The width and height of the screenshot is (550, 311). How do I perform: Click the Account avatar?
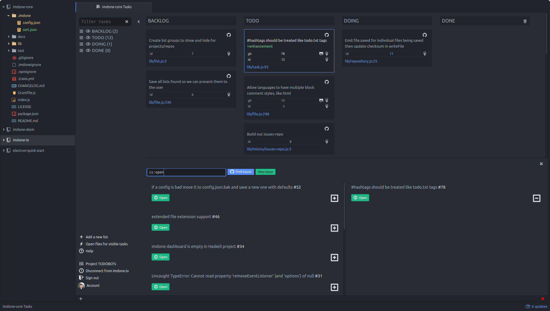(81, 286)
